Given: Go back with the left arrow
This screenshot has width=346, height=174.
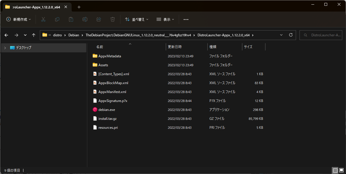Looking at the screenshot, I should tap(6, 35).
